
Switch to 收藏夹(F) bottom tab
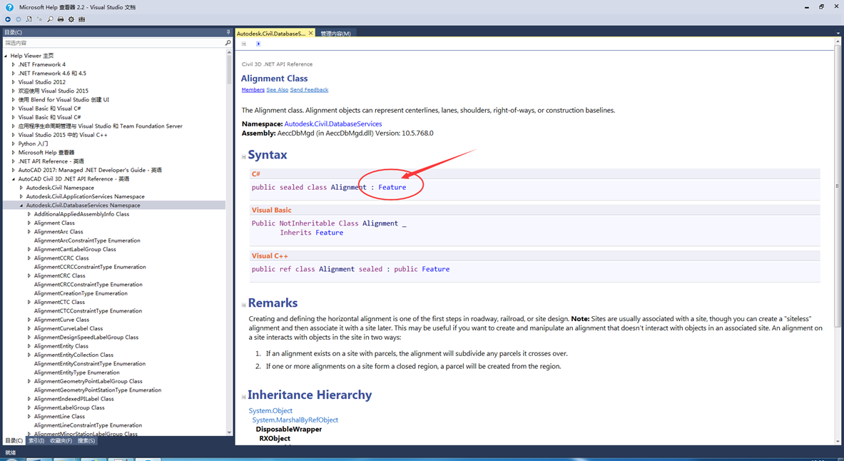click(x=61, y=440)
